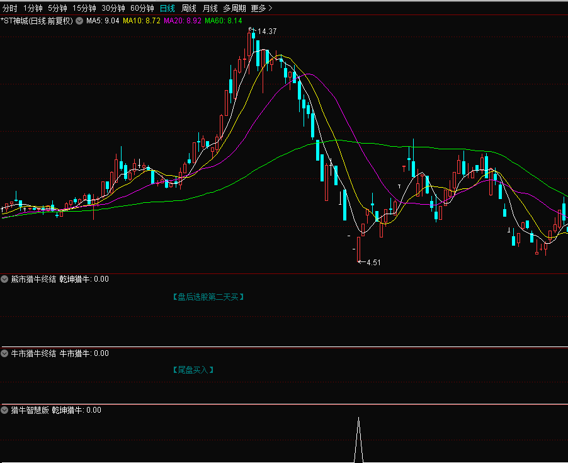Click the 乾坤猎牛: 0.00 value in 熊市猎牛终结 panel

pyautogui.click(x=84, y=279)
